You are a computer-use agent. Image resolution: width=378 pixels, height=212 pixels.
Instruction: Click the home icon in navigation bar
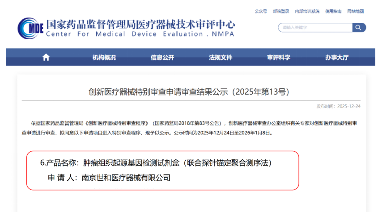(46, 57)
